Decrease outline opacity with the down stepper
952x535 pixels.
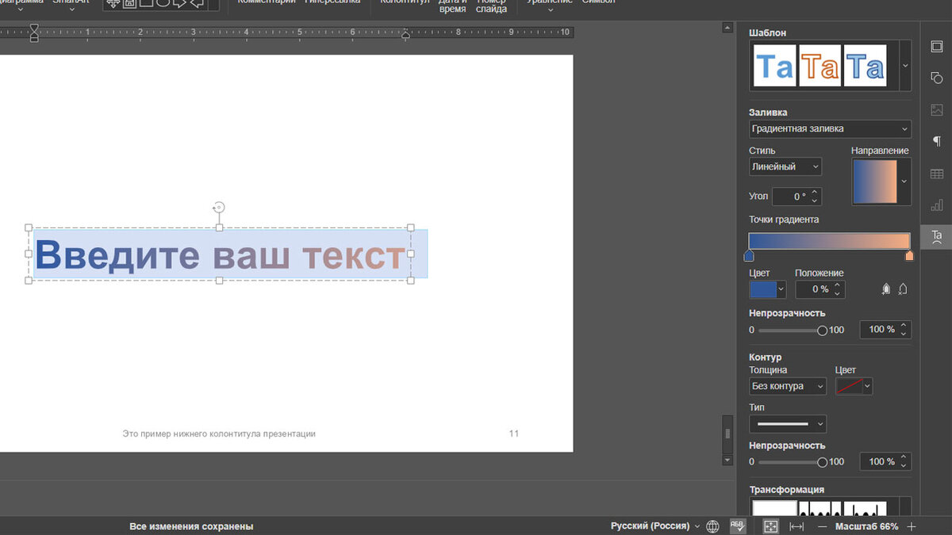[x=904, y=466]
